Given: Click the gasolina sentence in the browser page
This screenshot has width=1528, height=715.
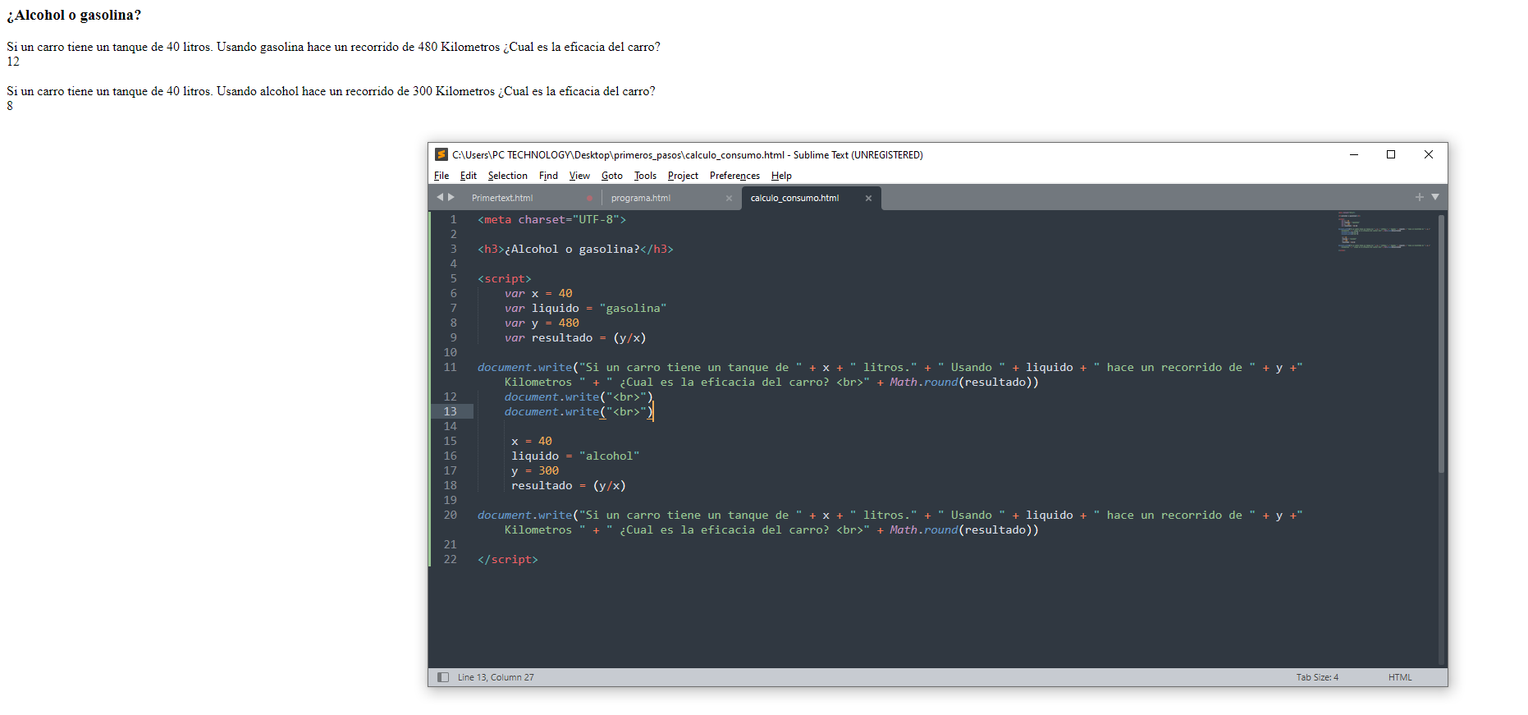Looking at the screenshot, I should point(333,47).
